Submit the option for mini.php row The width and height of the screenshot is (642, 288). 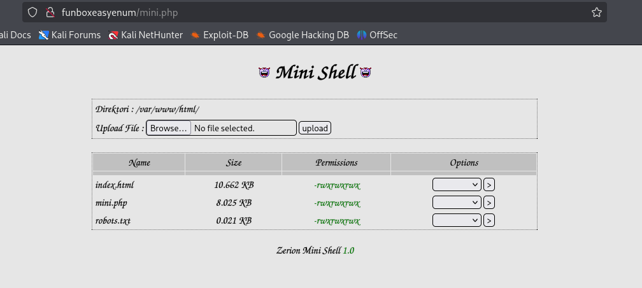click(x=489, y=203)
